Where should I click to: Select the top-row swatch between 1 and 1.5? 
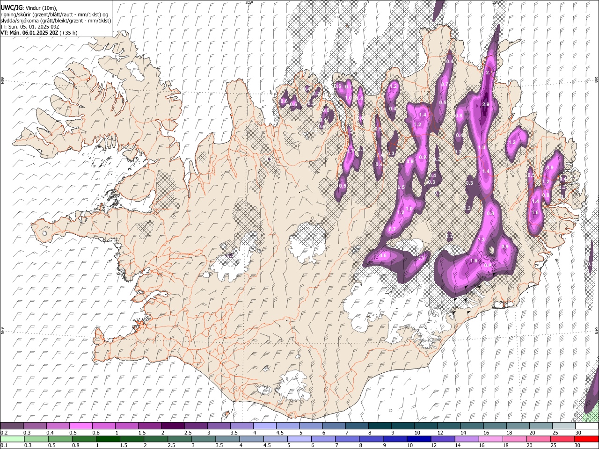click(127, 426)
